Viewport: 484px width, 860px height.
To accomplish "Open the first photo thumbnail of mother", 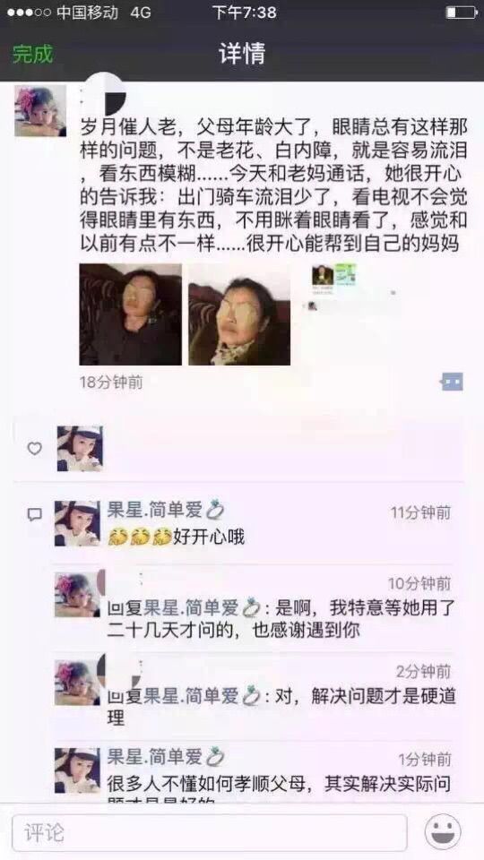I will pos(131,314).
